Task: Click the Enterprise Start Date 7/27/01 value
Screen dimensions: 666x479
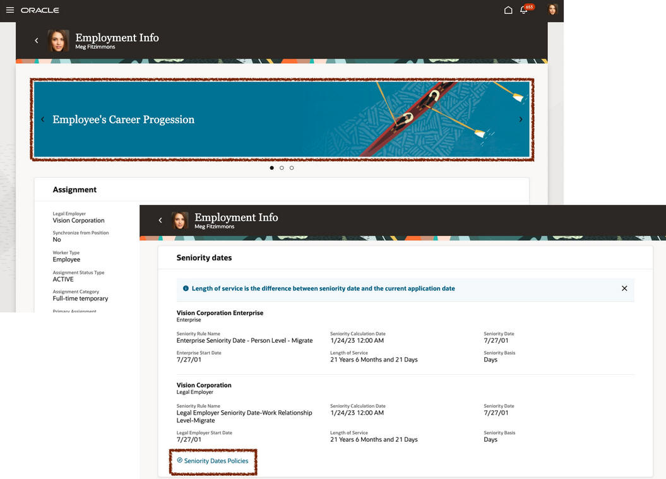Action: pos(189,360)
